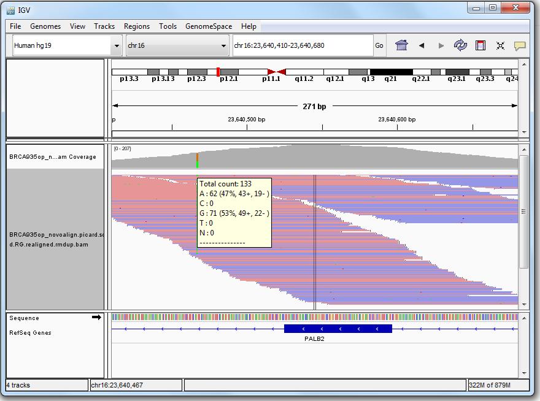Open the Tools menu
540x401 pixels.
[168, 26]
